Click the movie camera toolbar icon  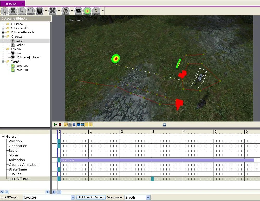(x=79, y=11)
